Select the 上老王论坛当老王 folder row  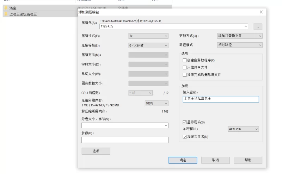pos(40,14)
